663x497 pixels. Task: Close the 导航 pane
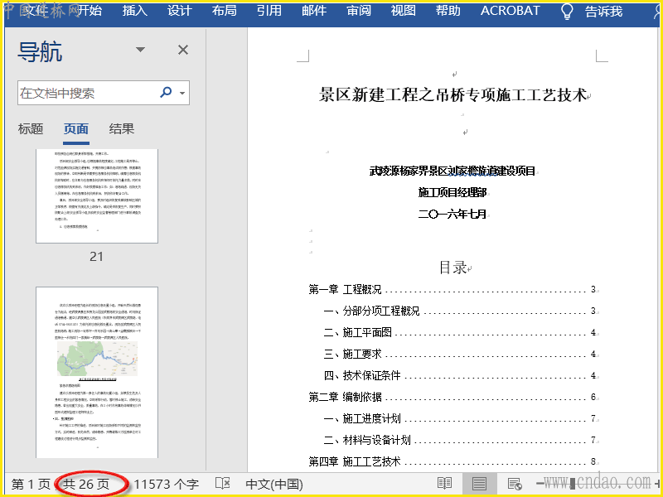pyautogui.click(x=183, y=50)
